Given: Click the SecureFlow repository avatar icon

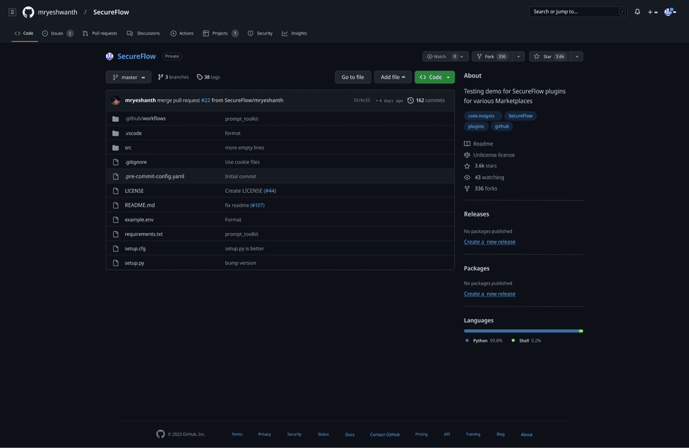Looking at the screenshot, I should [x=110, y=56].
